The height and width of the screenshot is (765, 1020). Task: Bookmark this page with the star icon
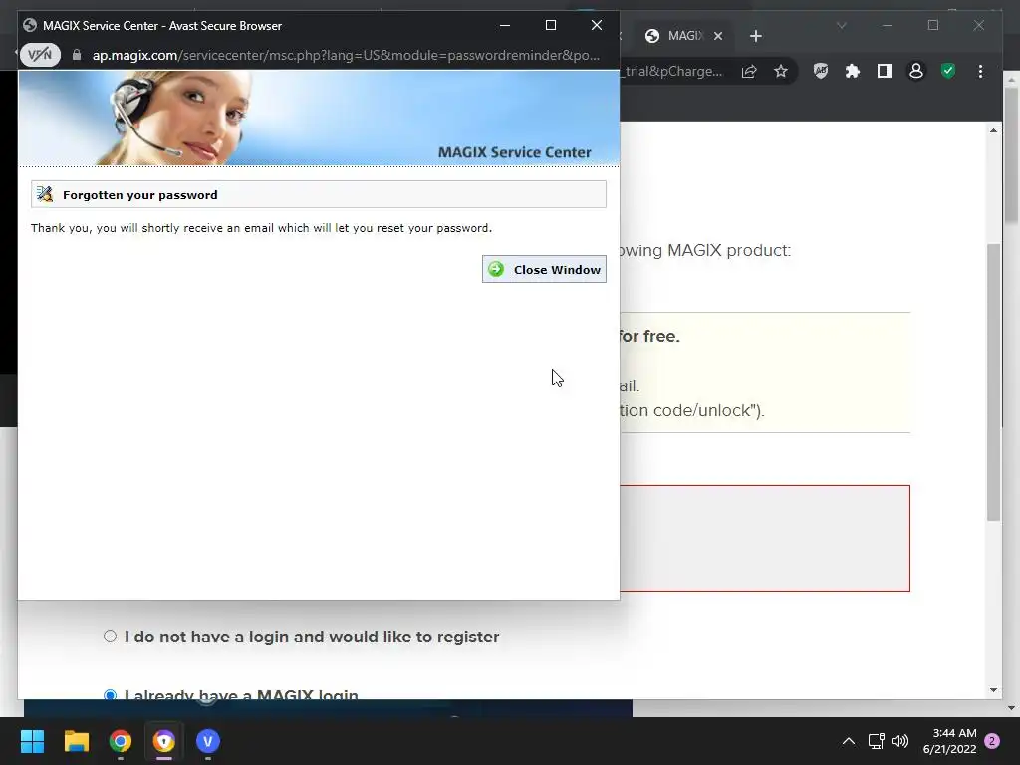781,71
